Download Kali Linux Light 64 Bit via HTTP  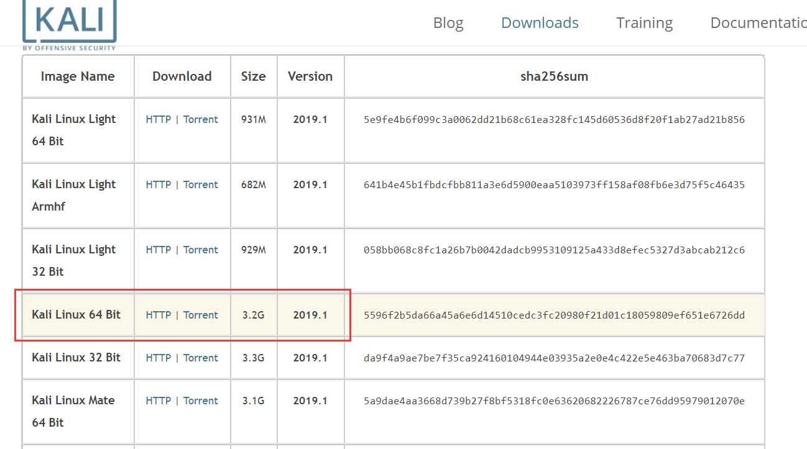(x=159, y=119)
